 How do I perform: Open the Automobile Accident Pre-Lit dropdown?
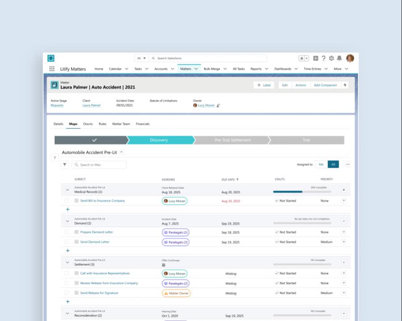(121, 152)
